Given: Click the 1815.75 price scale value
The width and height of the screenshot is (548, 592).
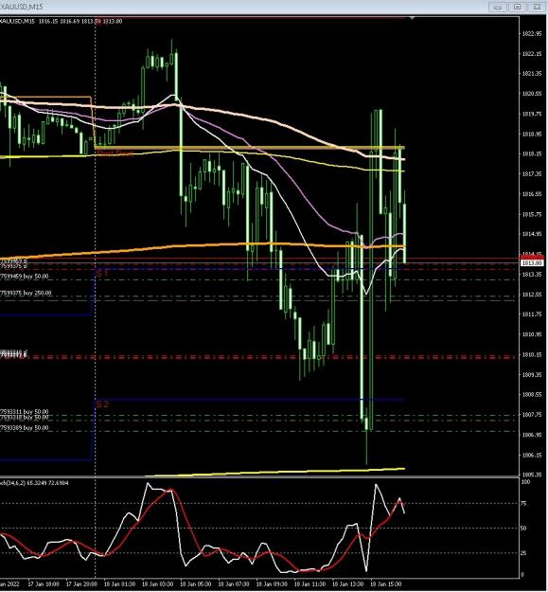Looking at the screenshot, I should (x=532, y=214).
